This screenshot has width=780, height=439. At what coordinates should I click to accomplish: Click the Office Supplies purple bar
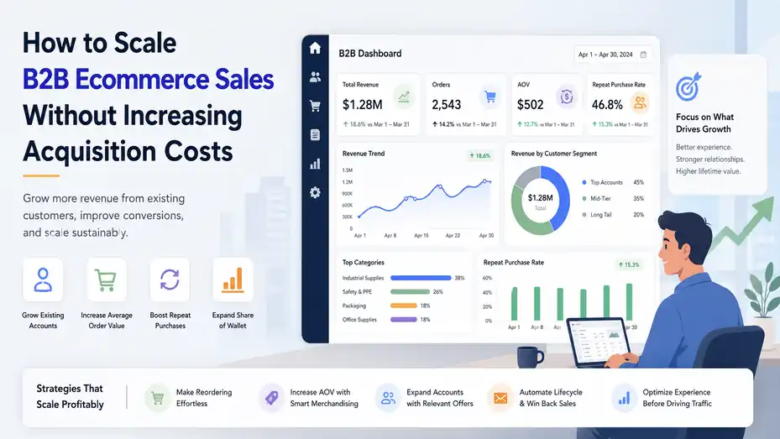(403, 320)
